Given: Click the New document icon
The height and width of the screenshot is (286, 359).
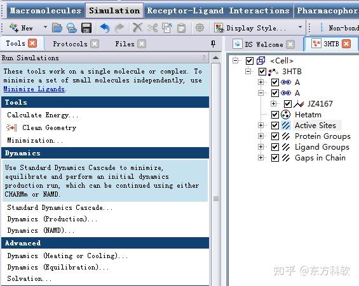Looking at the screenshot, I should click(x=14, y=28).
